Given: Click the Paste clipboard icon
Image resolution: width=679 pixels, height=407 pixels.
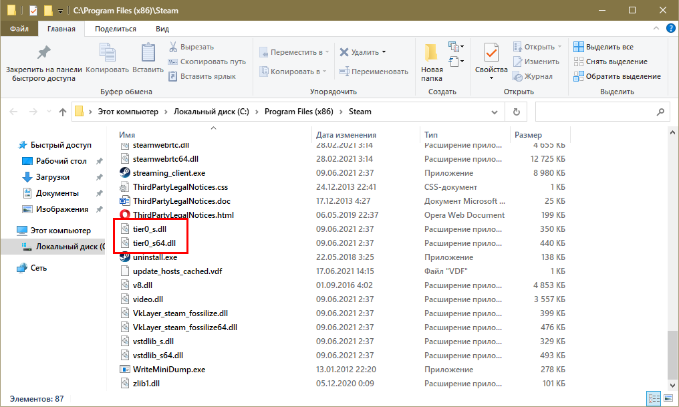Looking at the screenshot, I should pyautogui.click(x=148, y=53).
